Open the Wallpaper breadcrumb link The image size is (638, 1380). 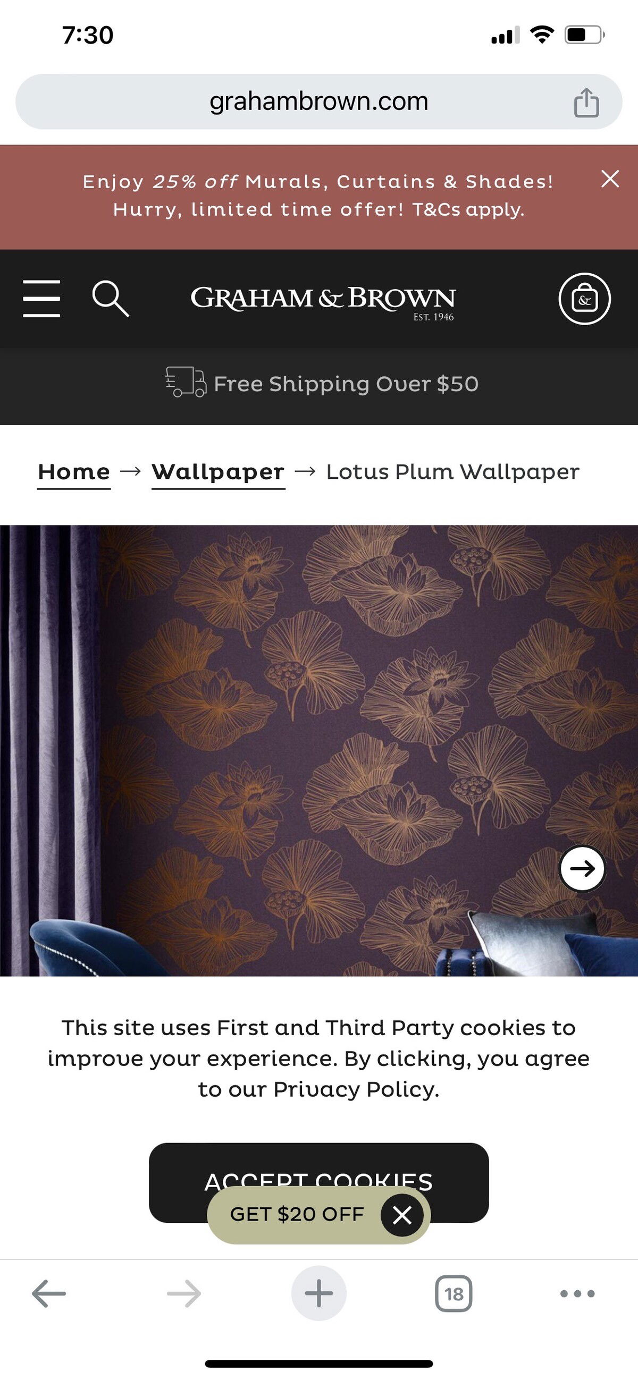(218, 472)
